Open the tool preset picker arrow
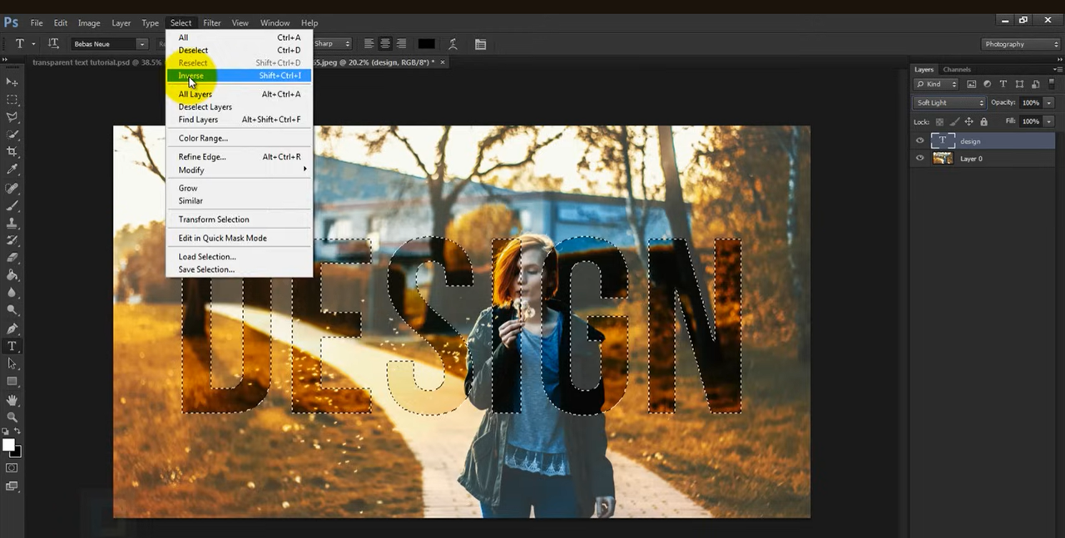The height and width of the screenshot is (538, 1065). (33, 44)
